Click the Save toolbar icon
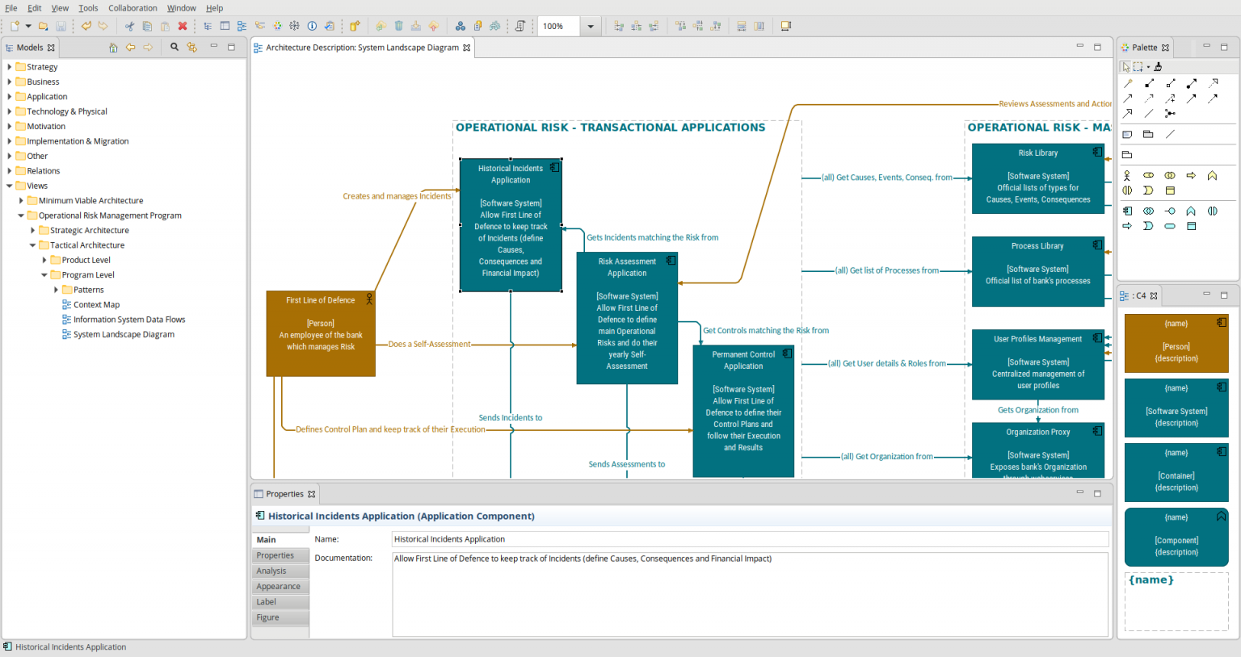Image resolution: width=1241 pixels, height=657 pixels. 61,25
